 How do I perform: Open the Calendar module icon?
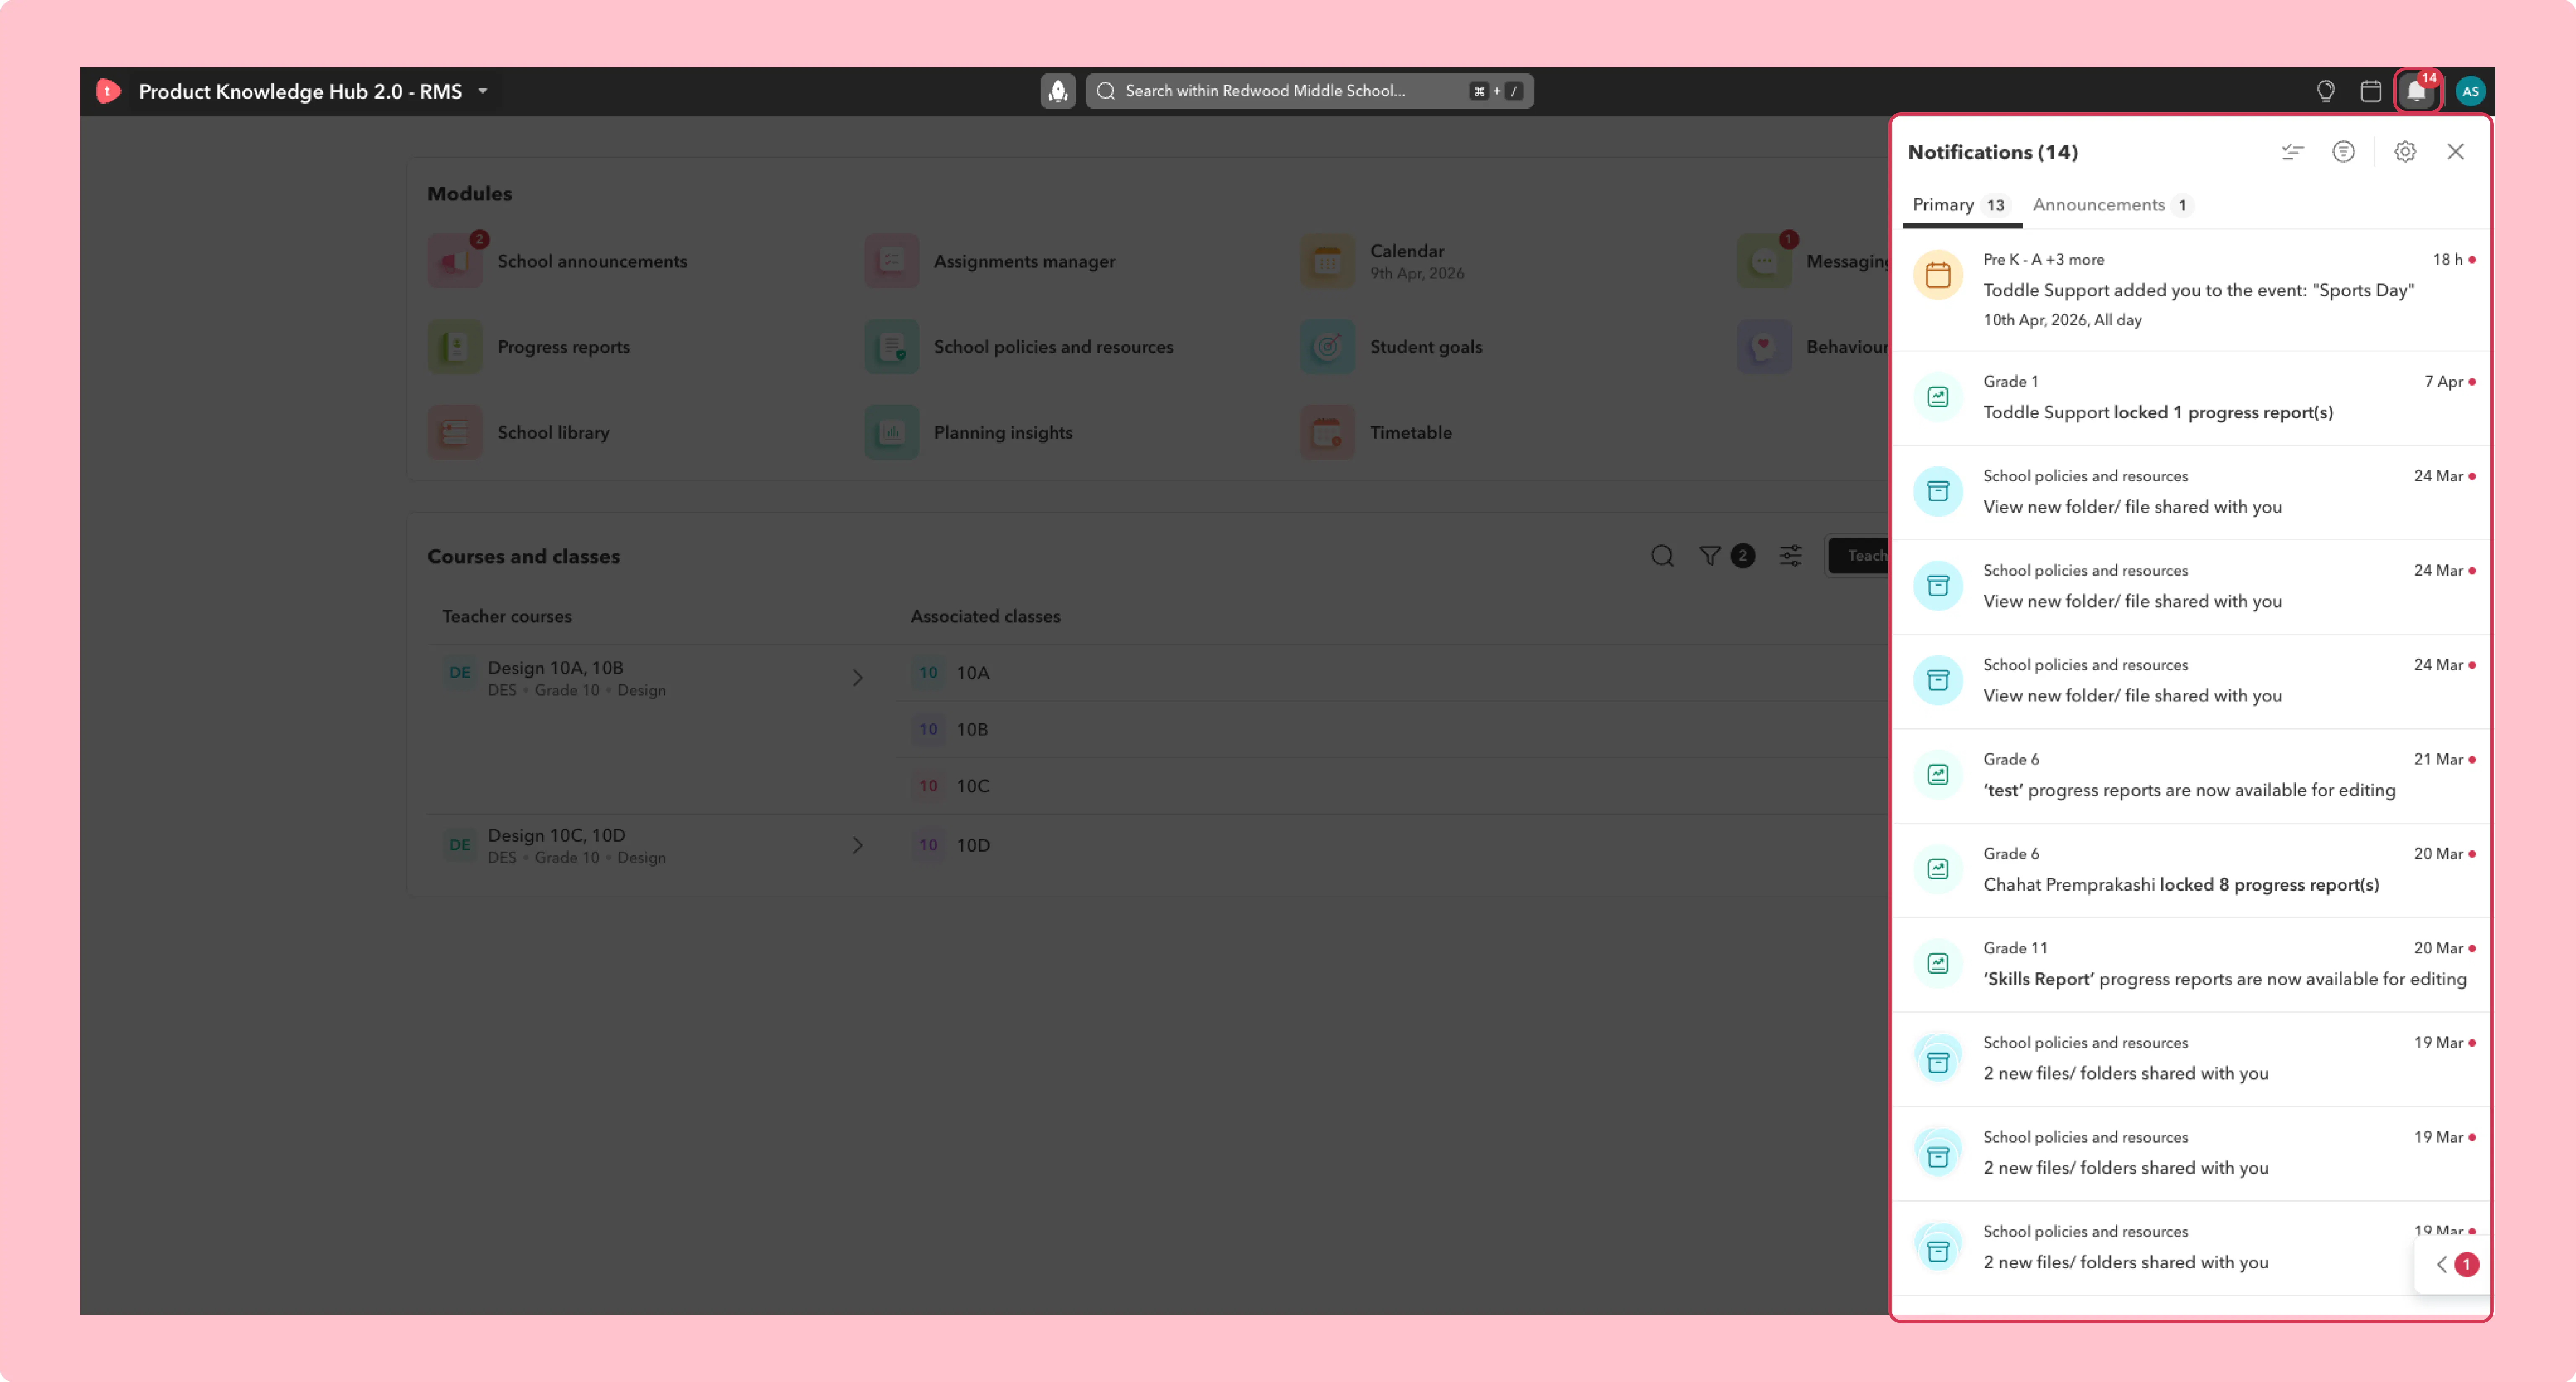coord(1327,261)
